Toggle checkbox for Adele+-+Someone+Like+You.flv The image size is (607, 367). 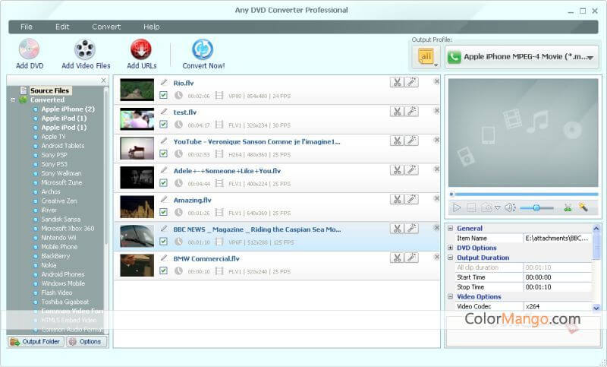[x=164, y=183]
